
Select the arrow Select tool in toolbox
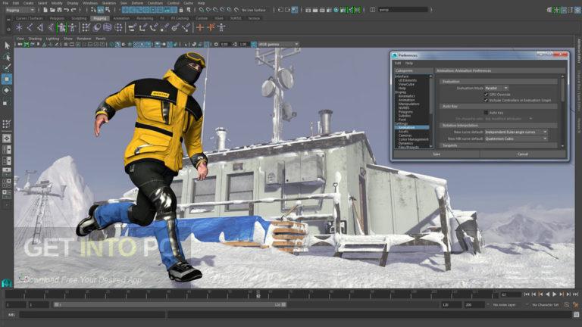(x=6, y=45)
